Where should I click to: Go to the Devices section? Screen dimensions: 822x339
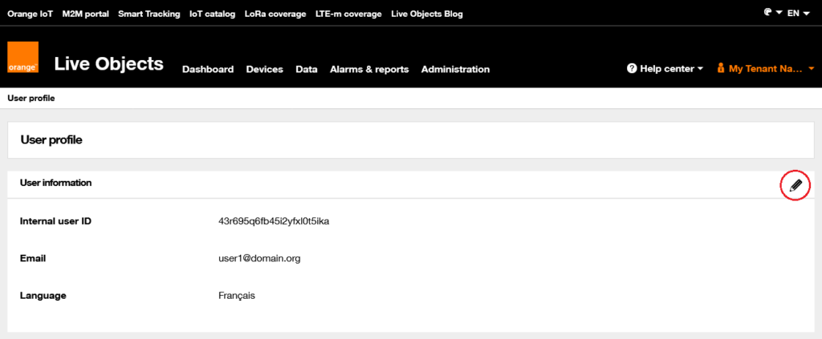265,69
